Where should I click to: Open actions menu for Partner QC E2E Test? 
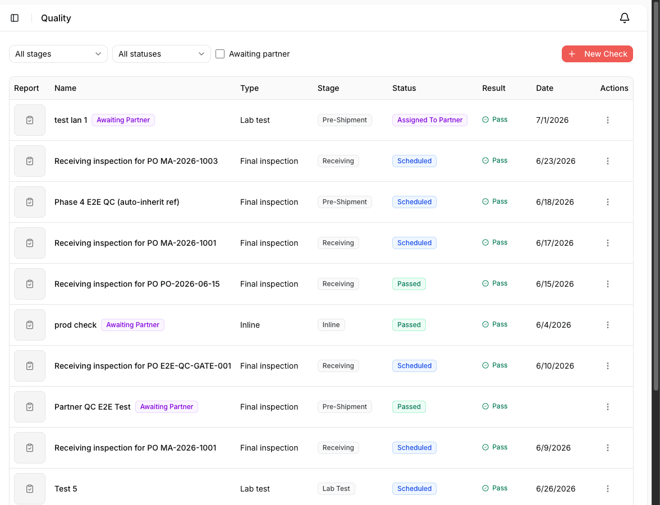(x=607, y=407)
